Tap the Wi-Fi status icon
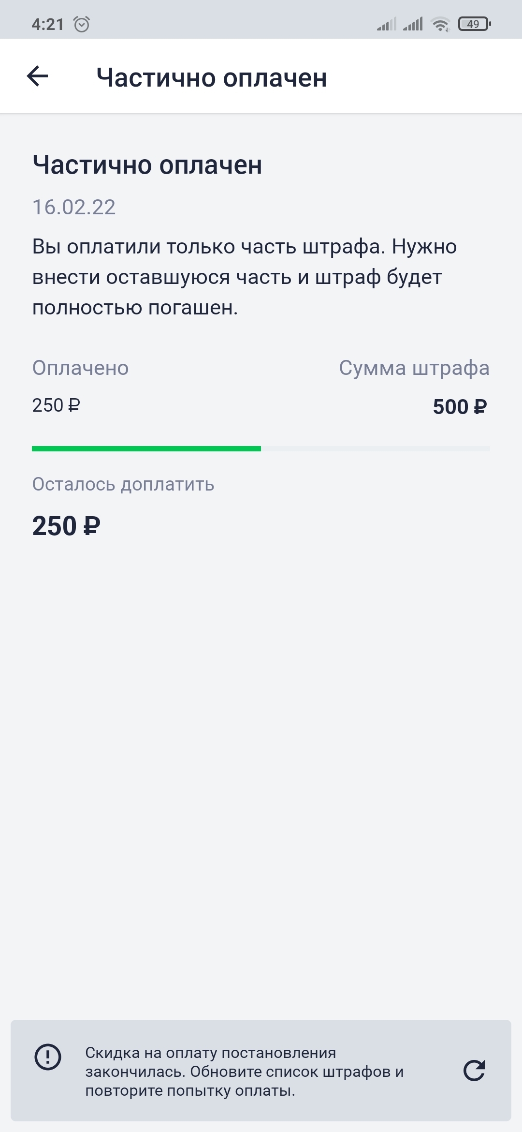 (x=440, y=24)
